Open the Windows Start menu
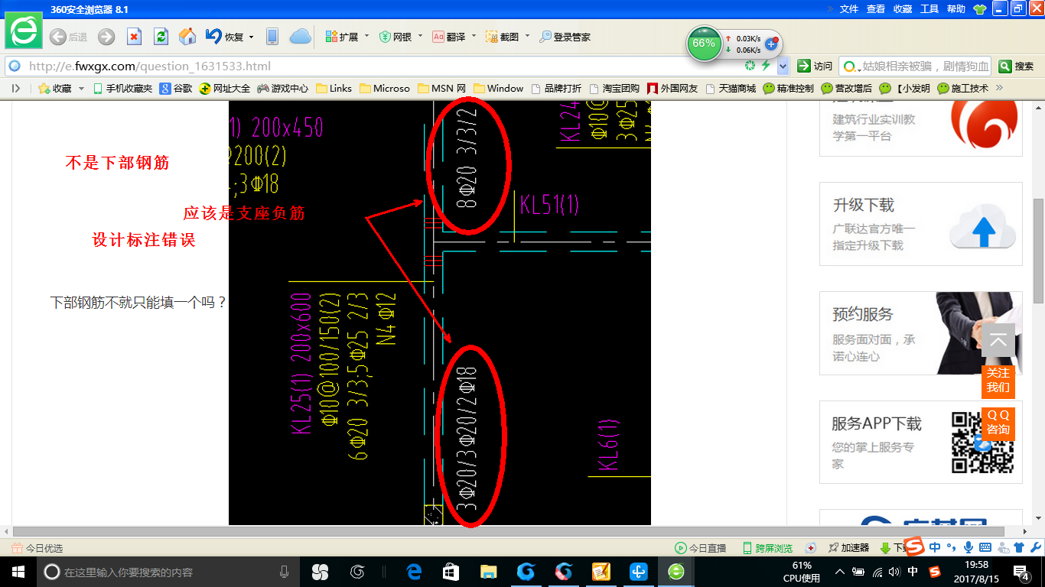 [x=18, y=571]
